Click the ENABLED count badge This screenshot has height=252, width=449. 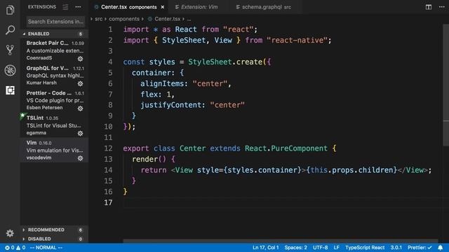coord(81,34)
